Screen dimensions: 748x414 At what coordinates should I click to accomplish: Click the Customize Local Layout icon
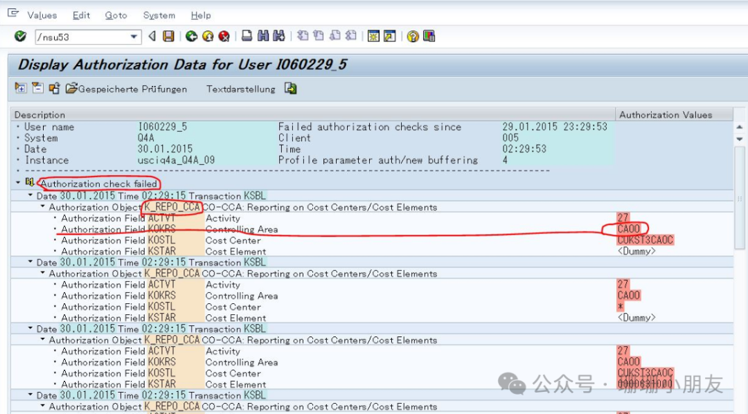429,36
